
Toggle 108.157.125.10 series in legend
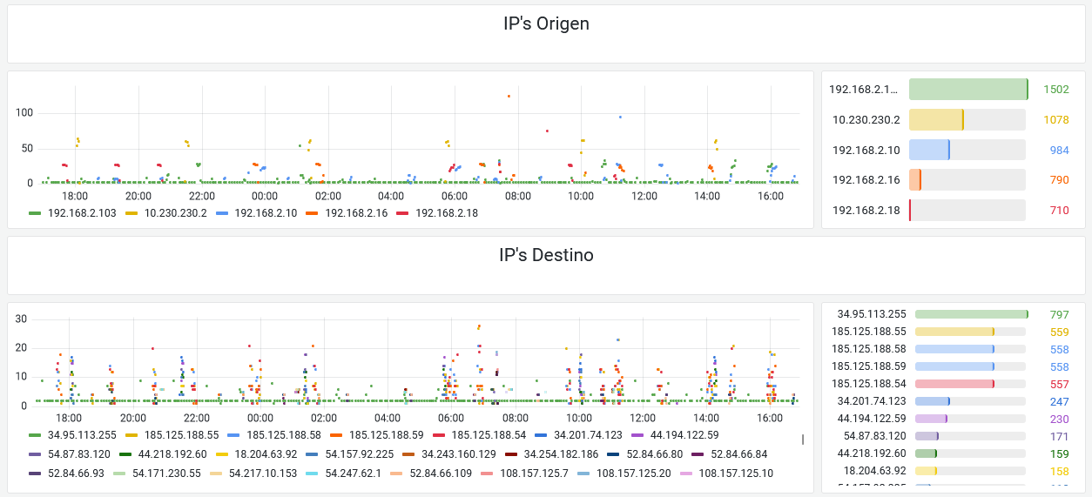736,473
